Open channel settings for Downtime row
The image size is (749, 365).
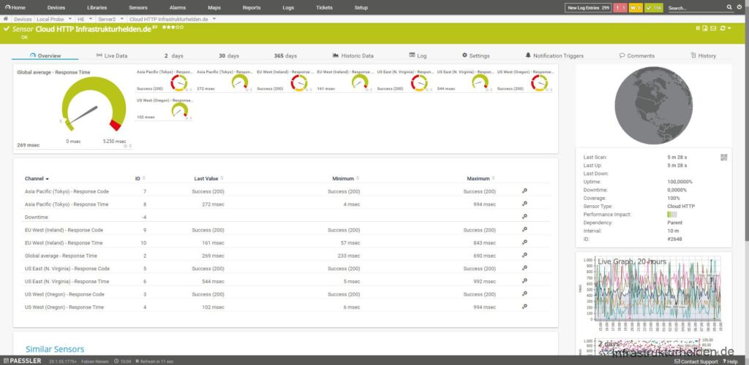click(524, 216)
